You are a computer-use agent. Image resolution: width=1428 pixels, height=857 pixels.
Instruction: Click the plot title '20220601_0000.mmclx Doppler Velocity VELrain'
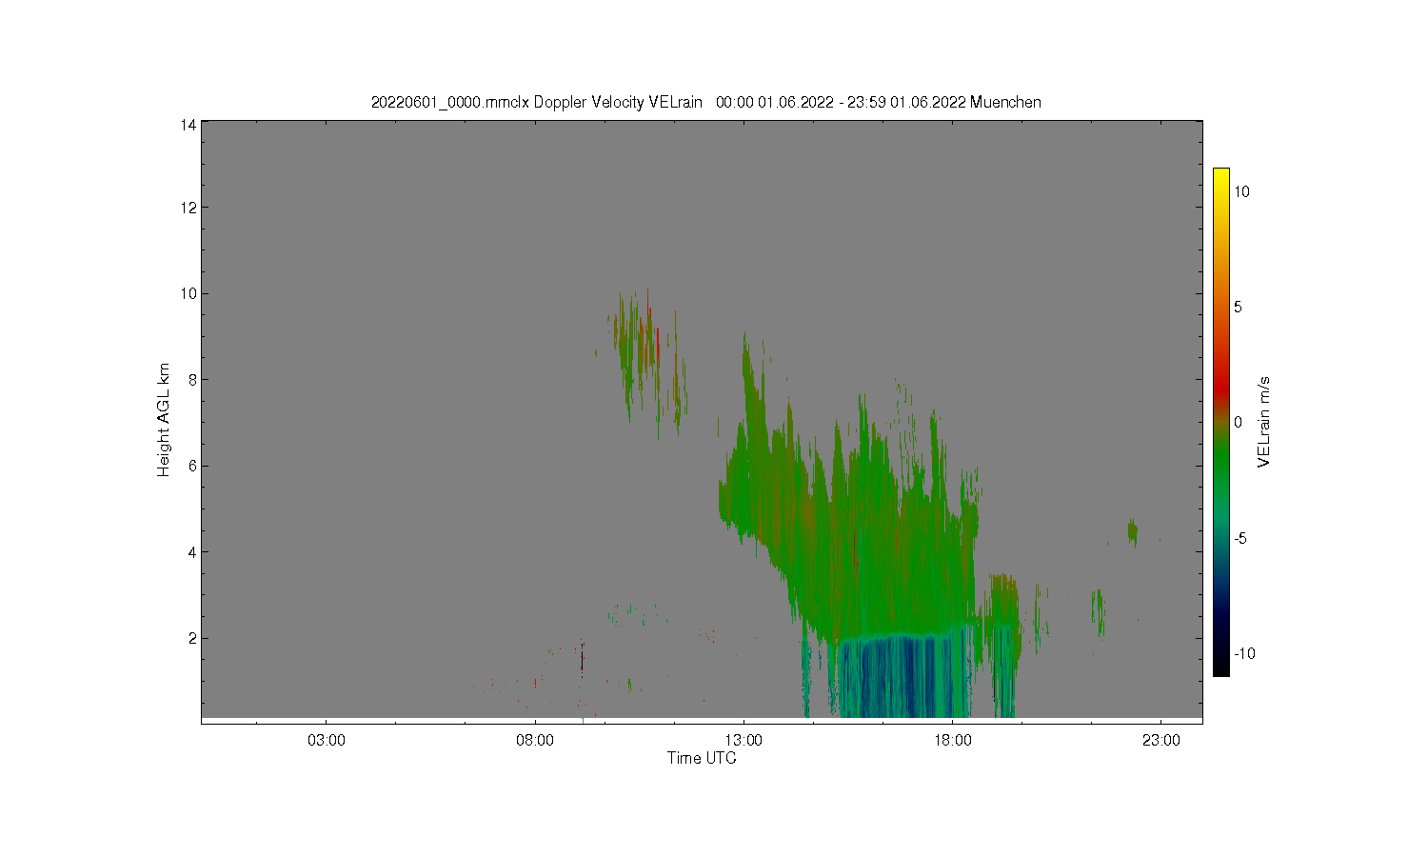click(x=537, y=102)
